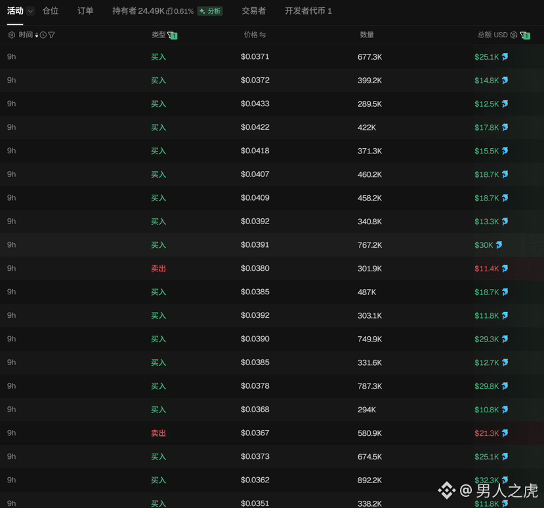544x508 pixels.
Task: Click blue icon in $0.0407 row
Action: tap(505, 174)
